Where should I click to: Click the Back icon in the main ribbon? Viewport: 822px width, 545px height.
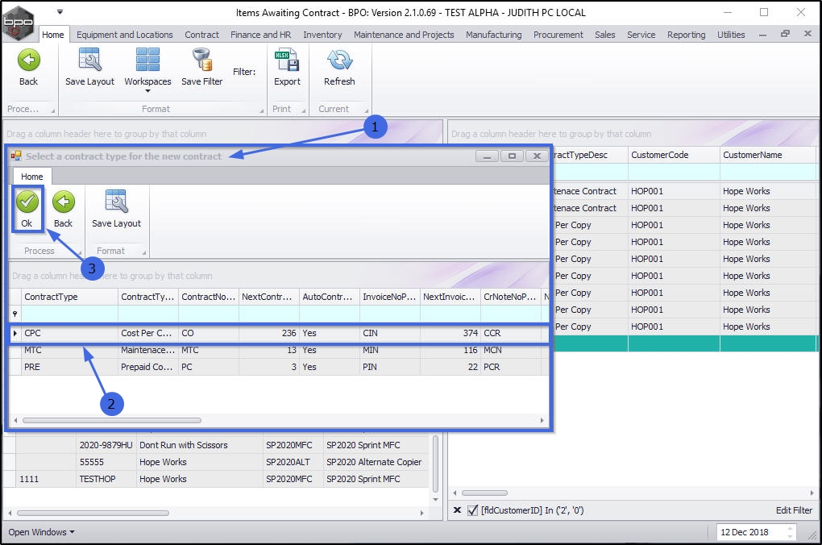click(28, 61)
